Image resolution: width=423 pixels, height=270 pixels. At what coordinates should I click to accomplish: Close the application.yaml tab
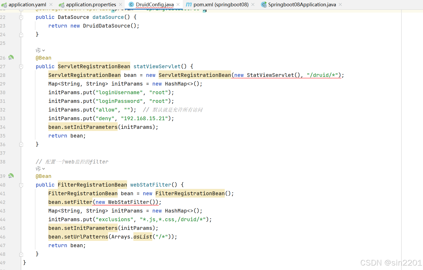click(51, 4)
